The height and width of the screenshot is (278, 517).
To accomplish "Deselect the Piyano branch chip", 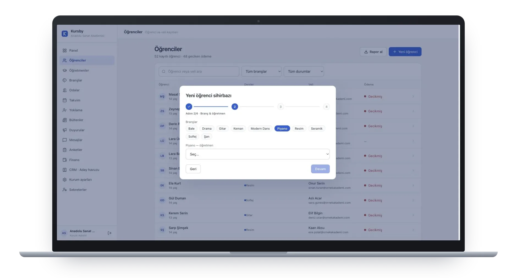I will pyautogui.click(x=282, y=129).
